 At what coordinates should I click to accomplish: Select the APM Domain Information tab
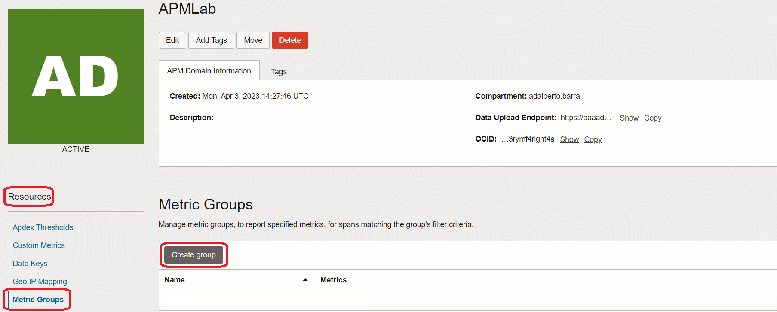coord(209,71)
